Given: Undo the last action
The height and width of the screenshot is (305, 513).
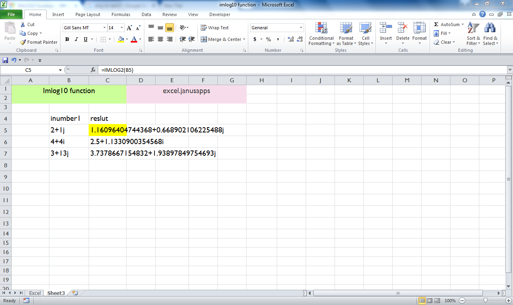Looking at the screenshot, I should pos(14,60).
